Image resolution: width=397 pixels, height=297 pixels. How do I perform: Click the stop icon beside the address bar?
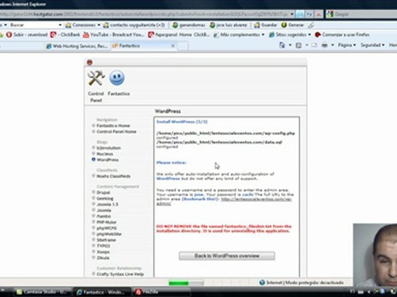tap(318, 14)
